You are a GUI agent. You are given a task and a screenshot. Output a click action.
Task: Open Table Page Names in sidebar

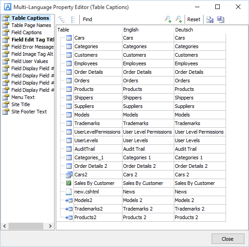[31, 25]
